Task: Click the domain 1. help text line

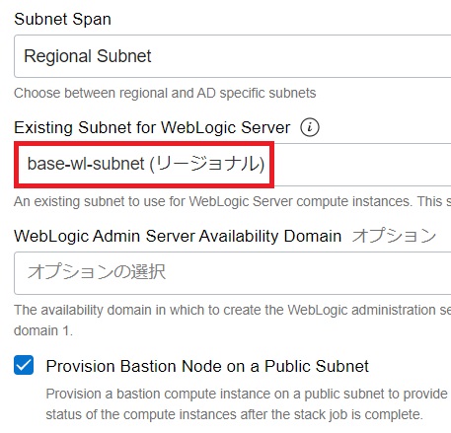Action: pos(43,330)
